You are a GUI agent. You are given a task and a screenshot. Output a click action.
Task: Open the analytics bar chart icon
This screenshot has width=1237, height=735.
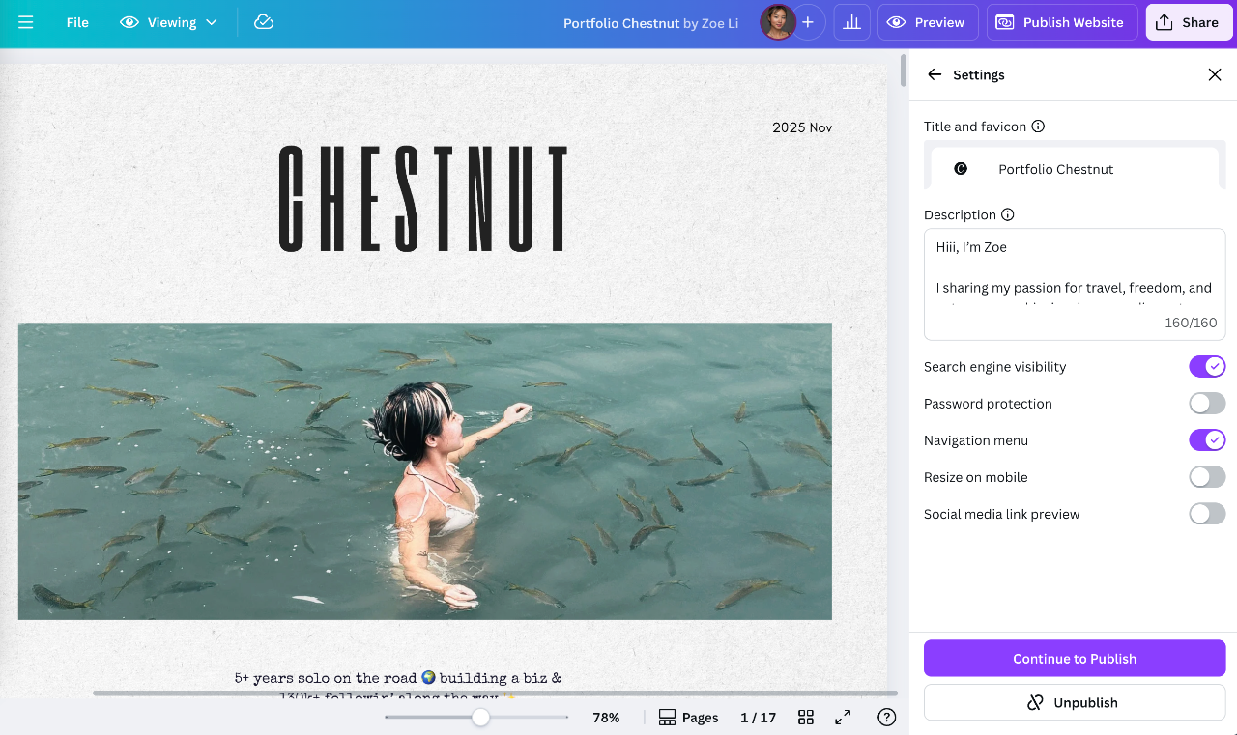[851, 22]
